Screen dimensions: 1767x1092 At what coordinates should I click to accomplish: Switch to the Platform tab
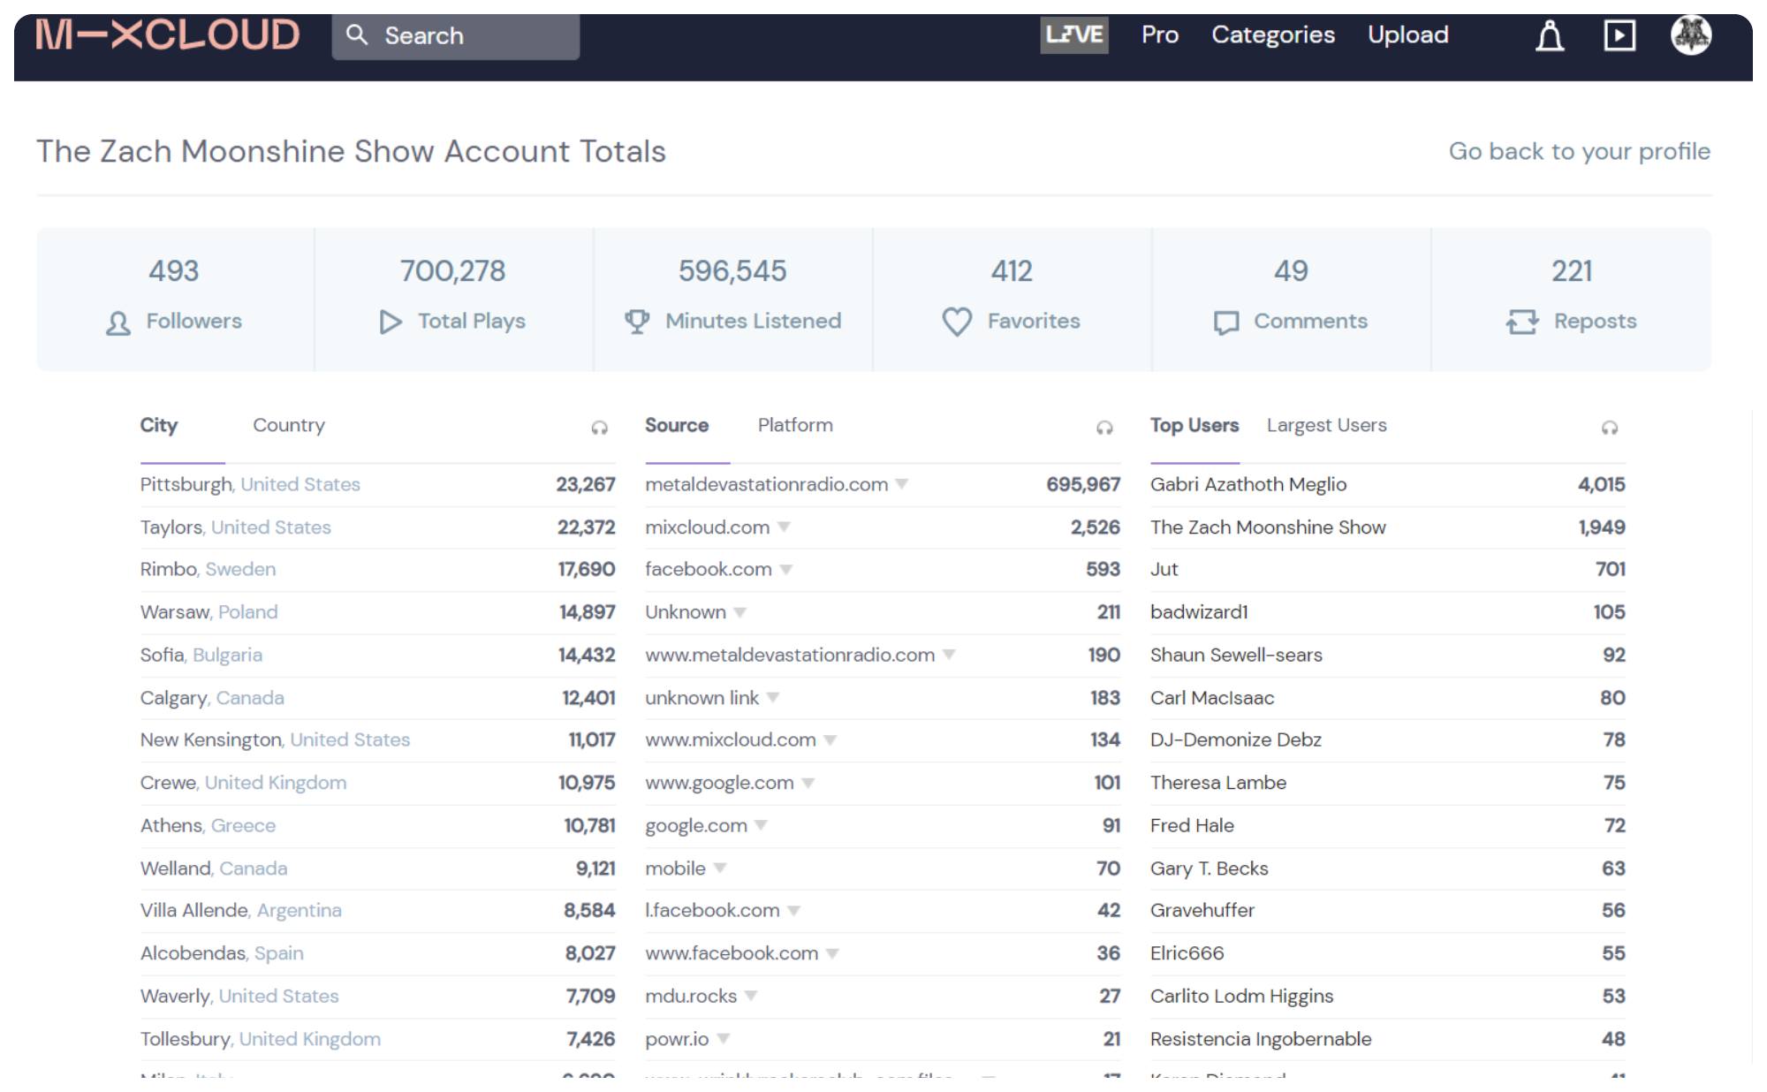pyautogui.click(x=795, y=425)
